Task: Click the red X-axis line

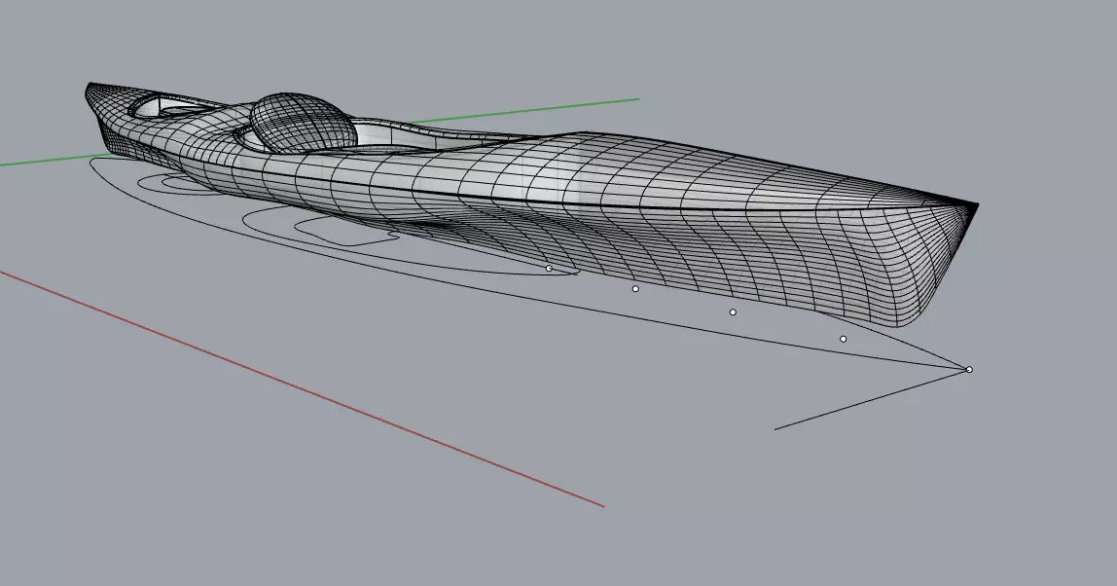Action: [x=302, y=388]
